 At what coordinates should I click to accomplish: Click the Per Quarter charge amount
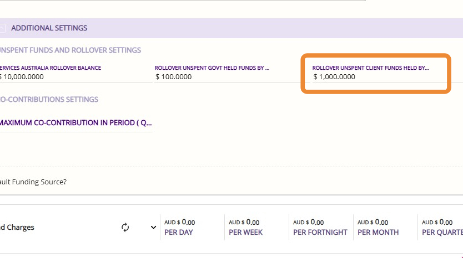[437, 223]
